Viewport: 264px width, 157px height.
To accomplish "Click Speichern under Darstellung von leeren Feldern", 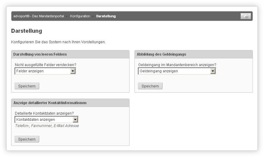I will tap(27, 86).
